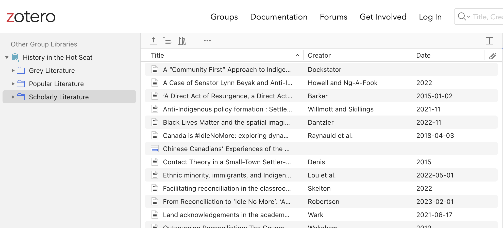Click the date cell '2018-04-03'
Image resolution: width=503 pixels, height=228 pixels.
[435, 136]
